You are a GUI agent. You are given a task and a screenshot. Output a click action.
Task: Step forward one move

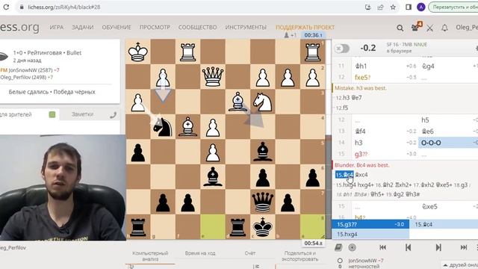coord(438,247)
